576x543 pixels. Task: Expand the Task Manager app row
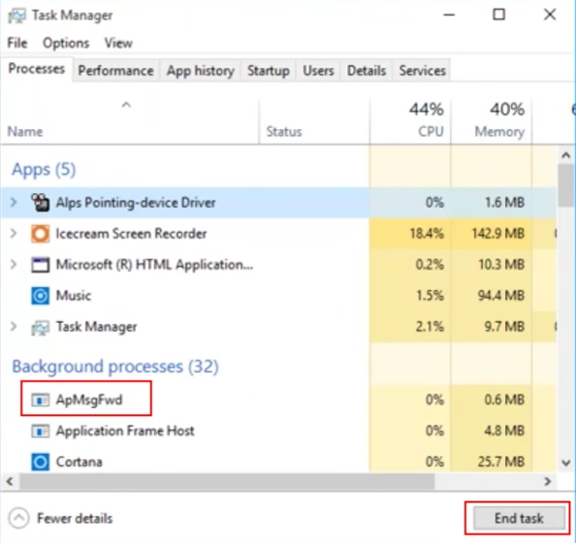14,327
